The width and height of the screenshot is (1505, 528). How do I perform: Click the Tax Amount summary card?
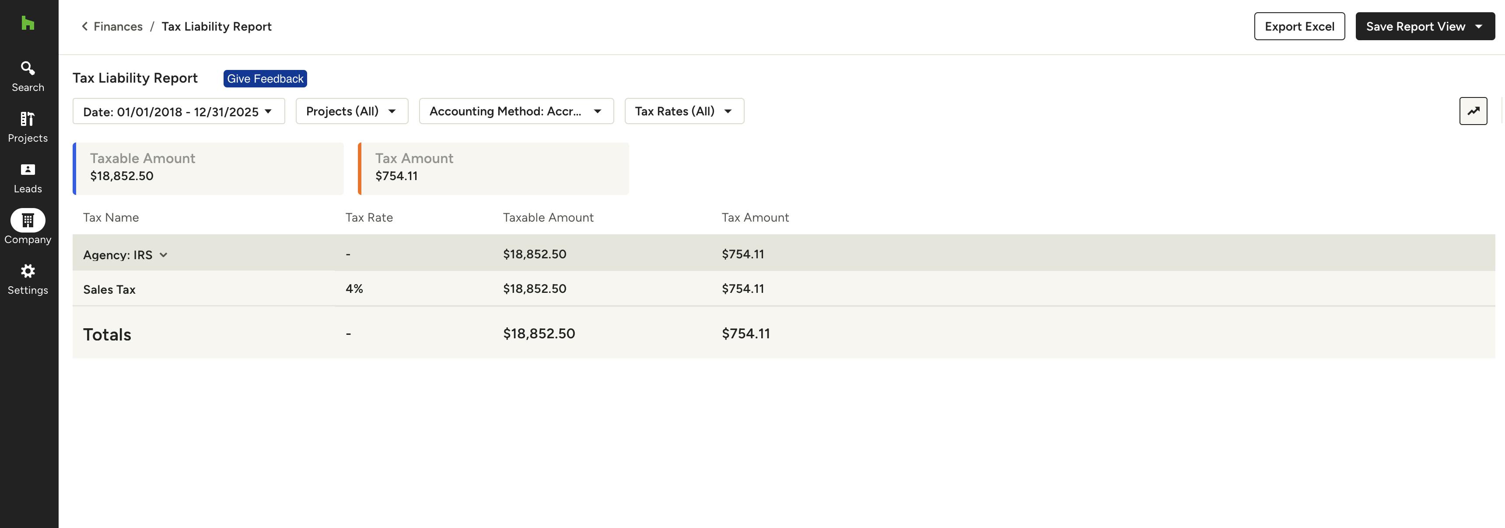[x=493, y=168]
